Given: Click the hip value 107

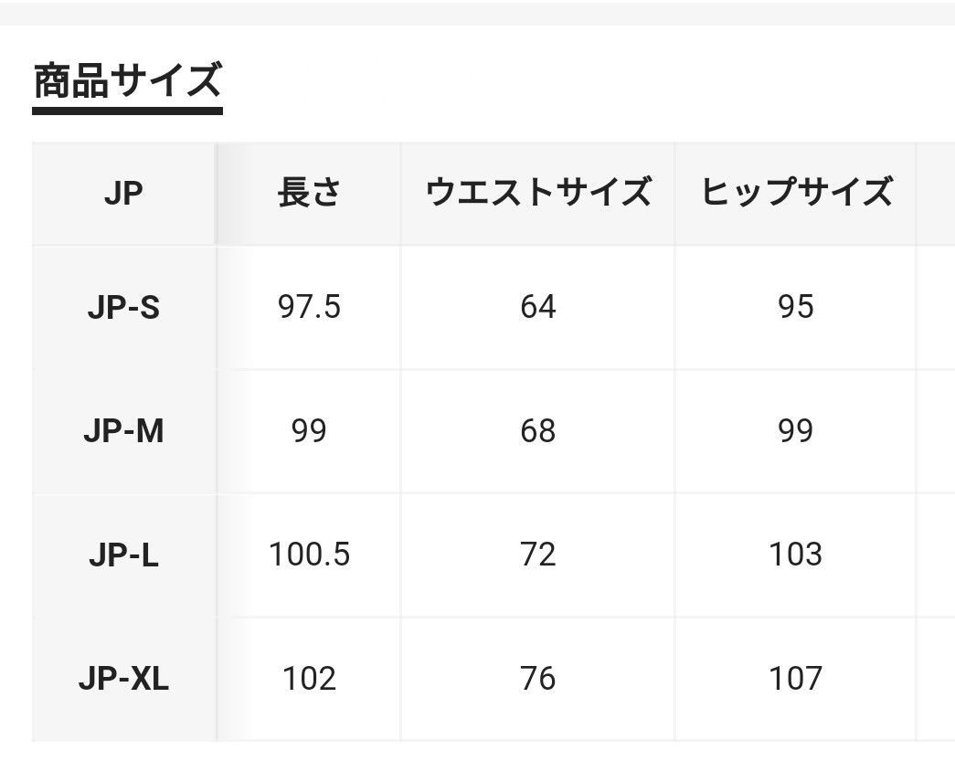Looking at the screenshot, I should tap(796, 679).
